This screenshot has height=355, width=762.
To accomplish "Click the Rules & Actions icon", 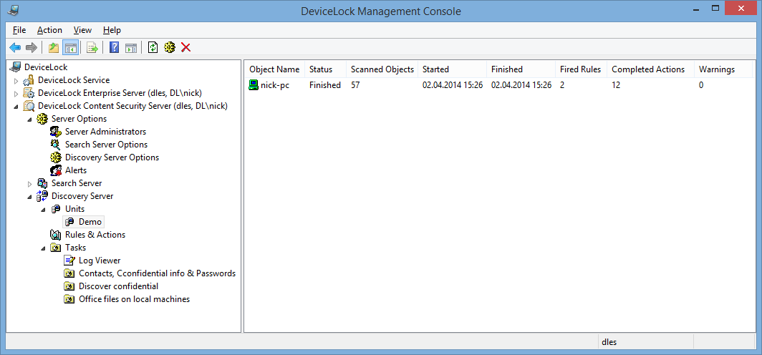I will [x=57, y=235].
